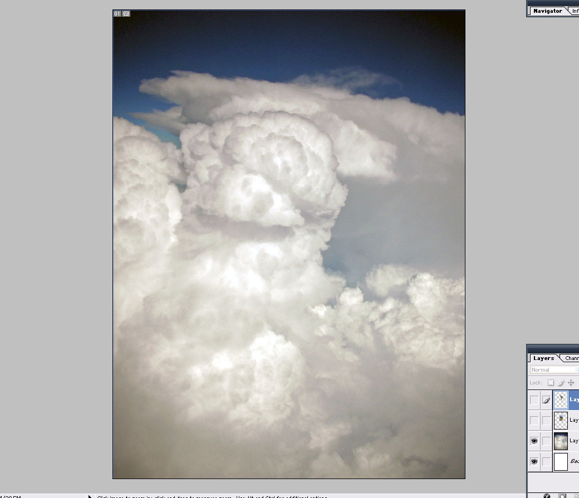This screenshot has height=498, width=579.
Task: Toggle lock position move icon
Action: pyautogui.click(x=571, y=382)
